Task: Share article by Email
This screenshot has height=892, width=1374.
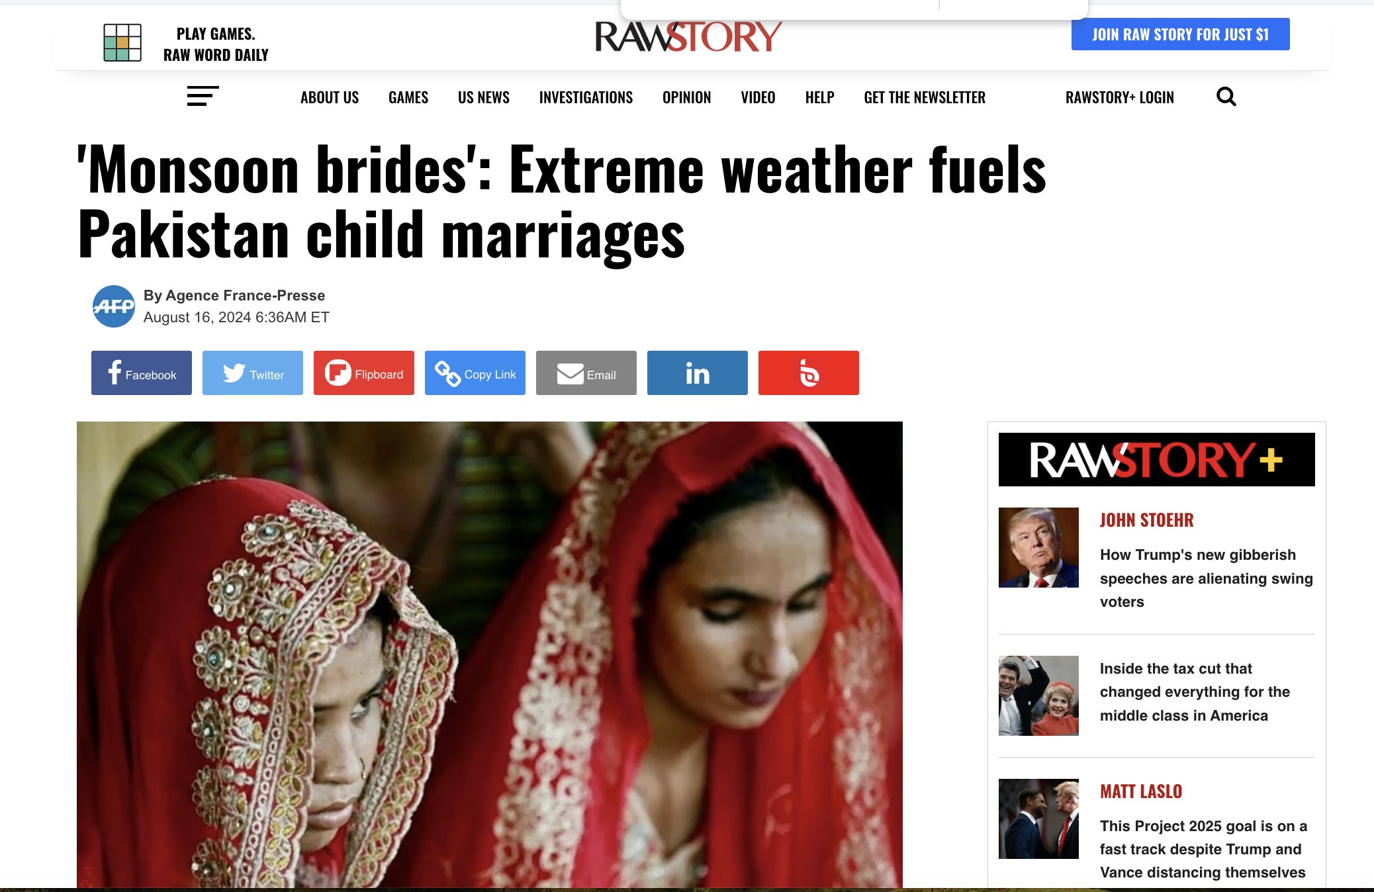Action: (586, 373)
